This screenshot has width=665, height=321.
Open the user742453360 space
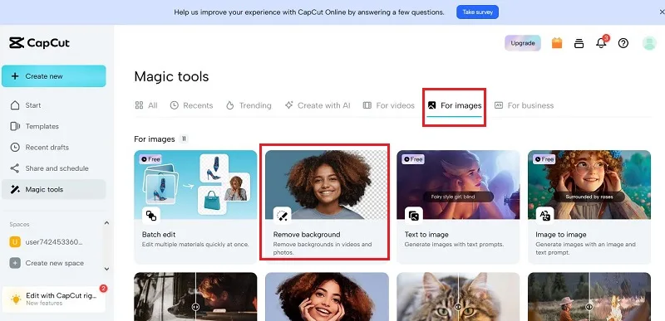pos(47,242)
